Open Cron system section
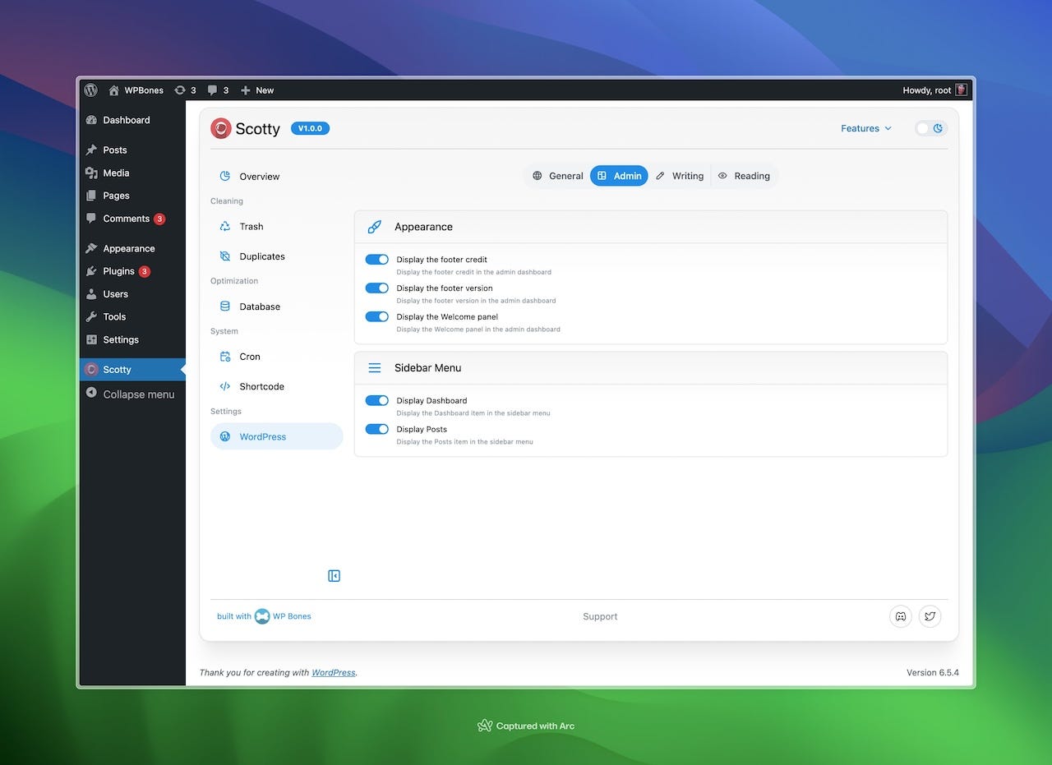Image resolution: width=1052 pixels, height=765 pixels. [x=276, y=357]
